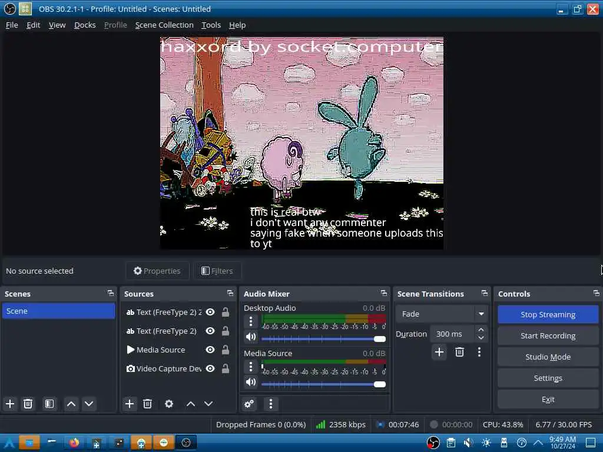
Task: Lock the unnumbered Text (FreeType 2) source
Action: 226,331
